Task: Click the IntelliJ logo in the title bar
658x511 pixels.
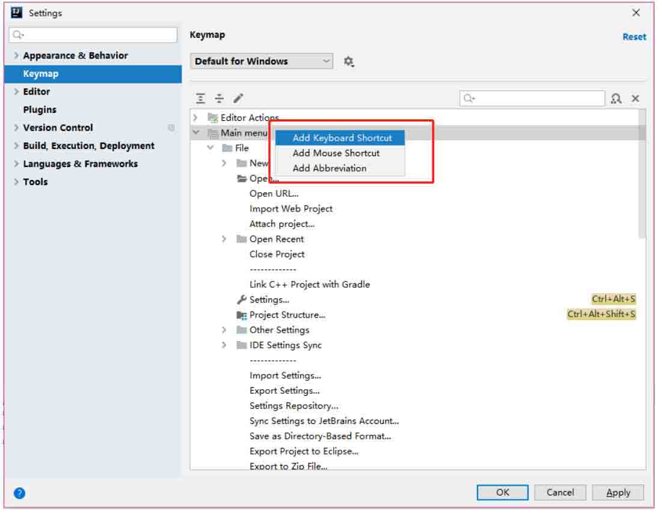Action: point(16,13)
